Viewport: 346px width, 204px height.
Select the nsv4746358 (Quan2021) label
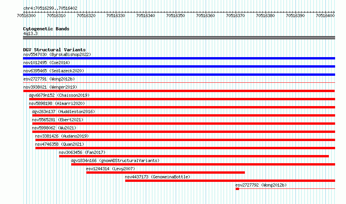click(x=60, y=144)
